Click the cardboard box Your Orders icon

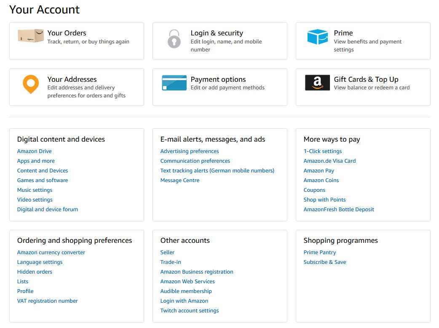point(31,35)
